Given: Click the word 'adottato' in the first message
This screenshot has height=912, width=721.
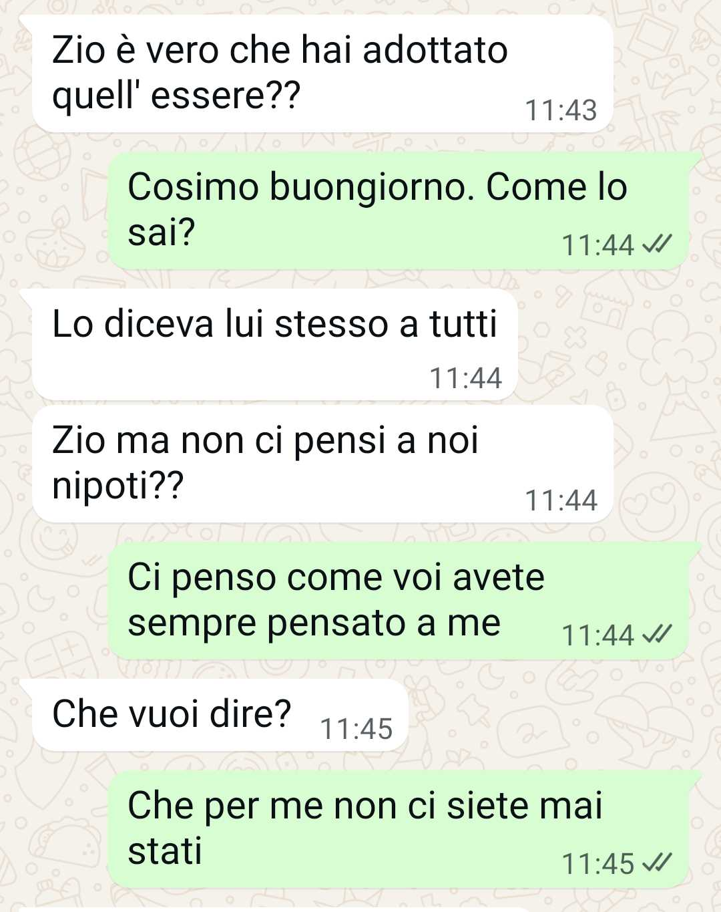Looking at the screenshot, I should pos(435,51).
